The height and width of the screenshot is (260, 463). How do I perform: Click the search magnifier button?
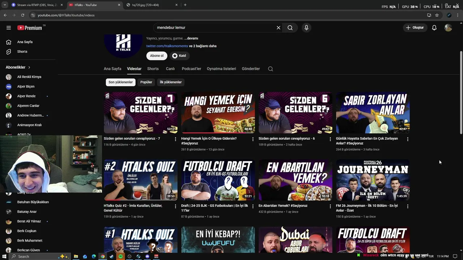pos(290,27)
